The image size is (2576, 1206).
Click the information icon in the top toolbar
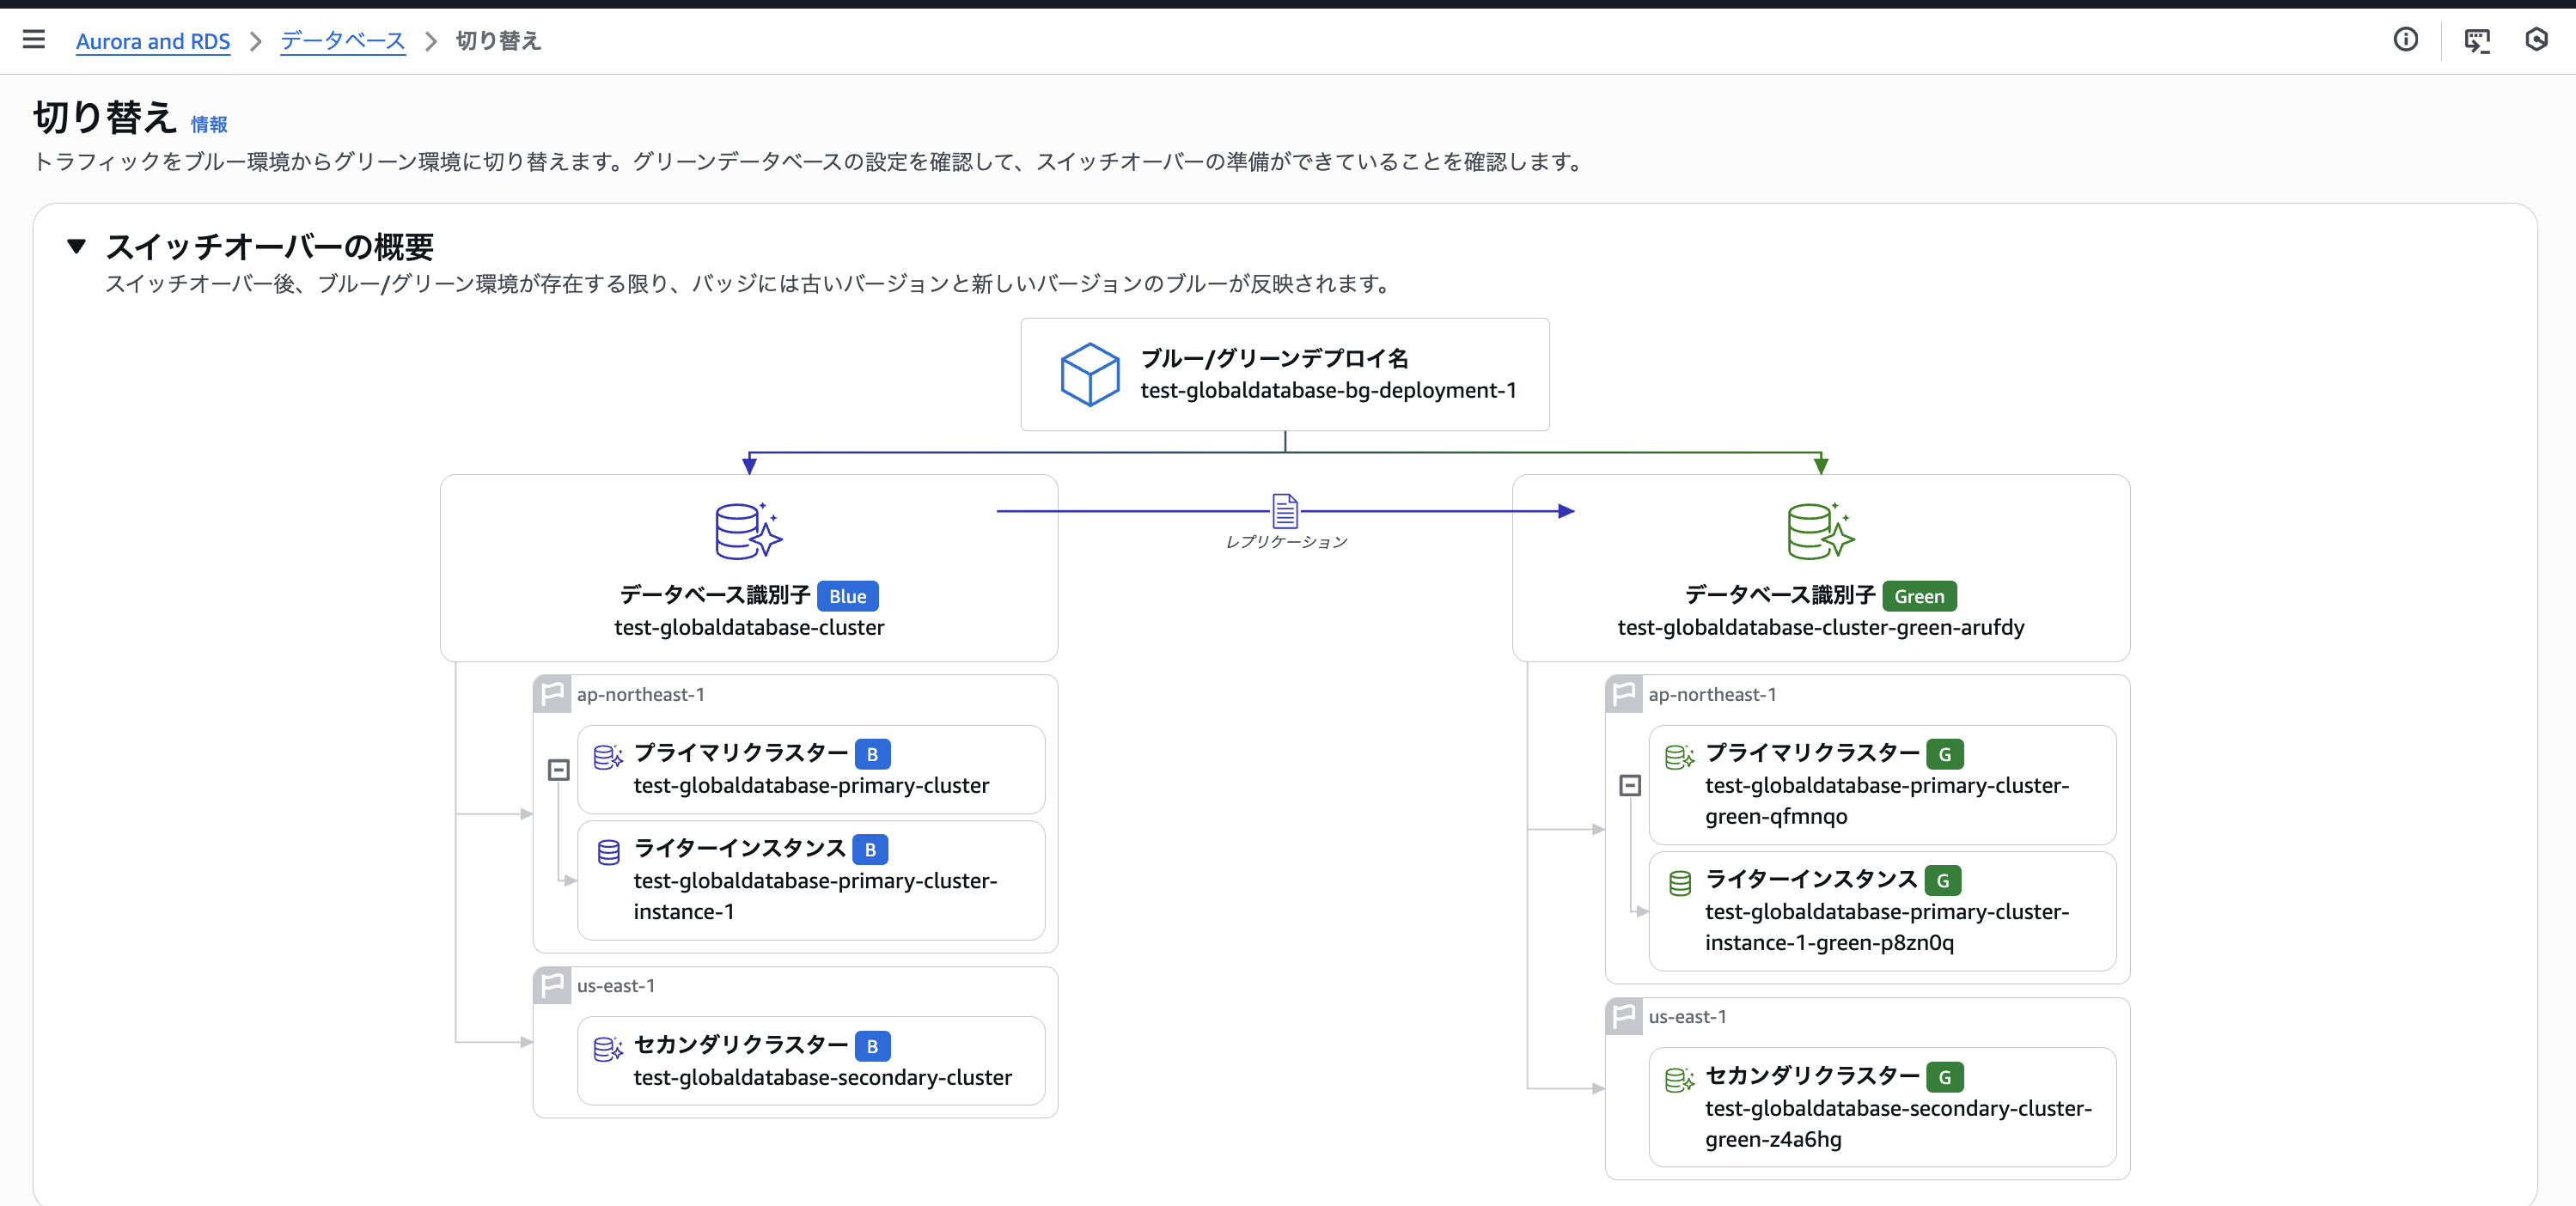(2406, 40)
